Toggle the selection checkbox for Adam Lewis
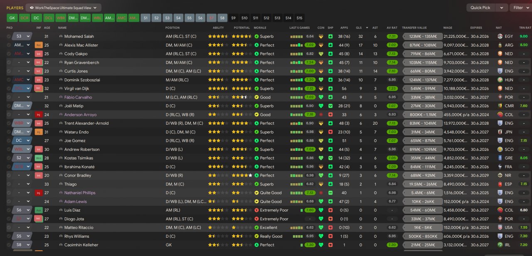This screenshot has width=532, height=256. pyautogui.click(x=9, y=202)
